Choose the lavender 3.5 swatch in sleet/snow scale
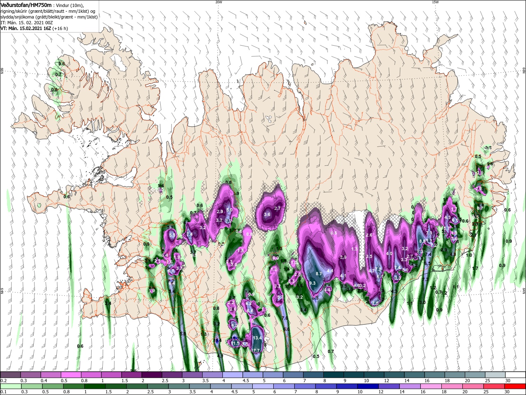This screenshot has height=395, width=526. (x=212, y=375)
